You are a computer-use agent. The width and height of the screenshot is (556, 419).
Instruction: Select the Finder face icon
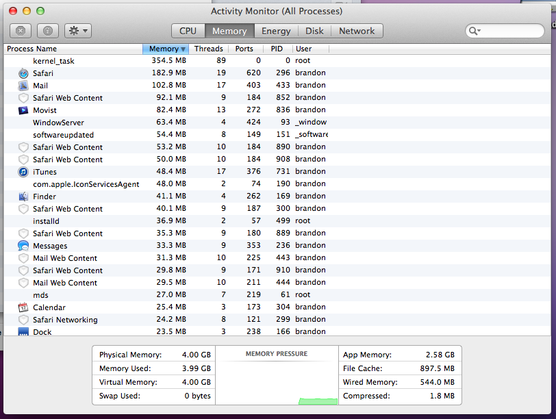tap(23, 196)
